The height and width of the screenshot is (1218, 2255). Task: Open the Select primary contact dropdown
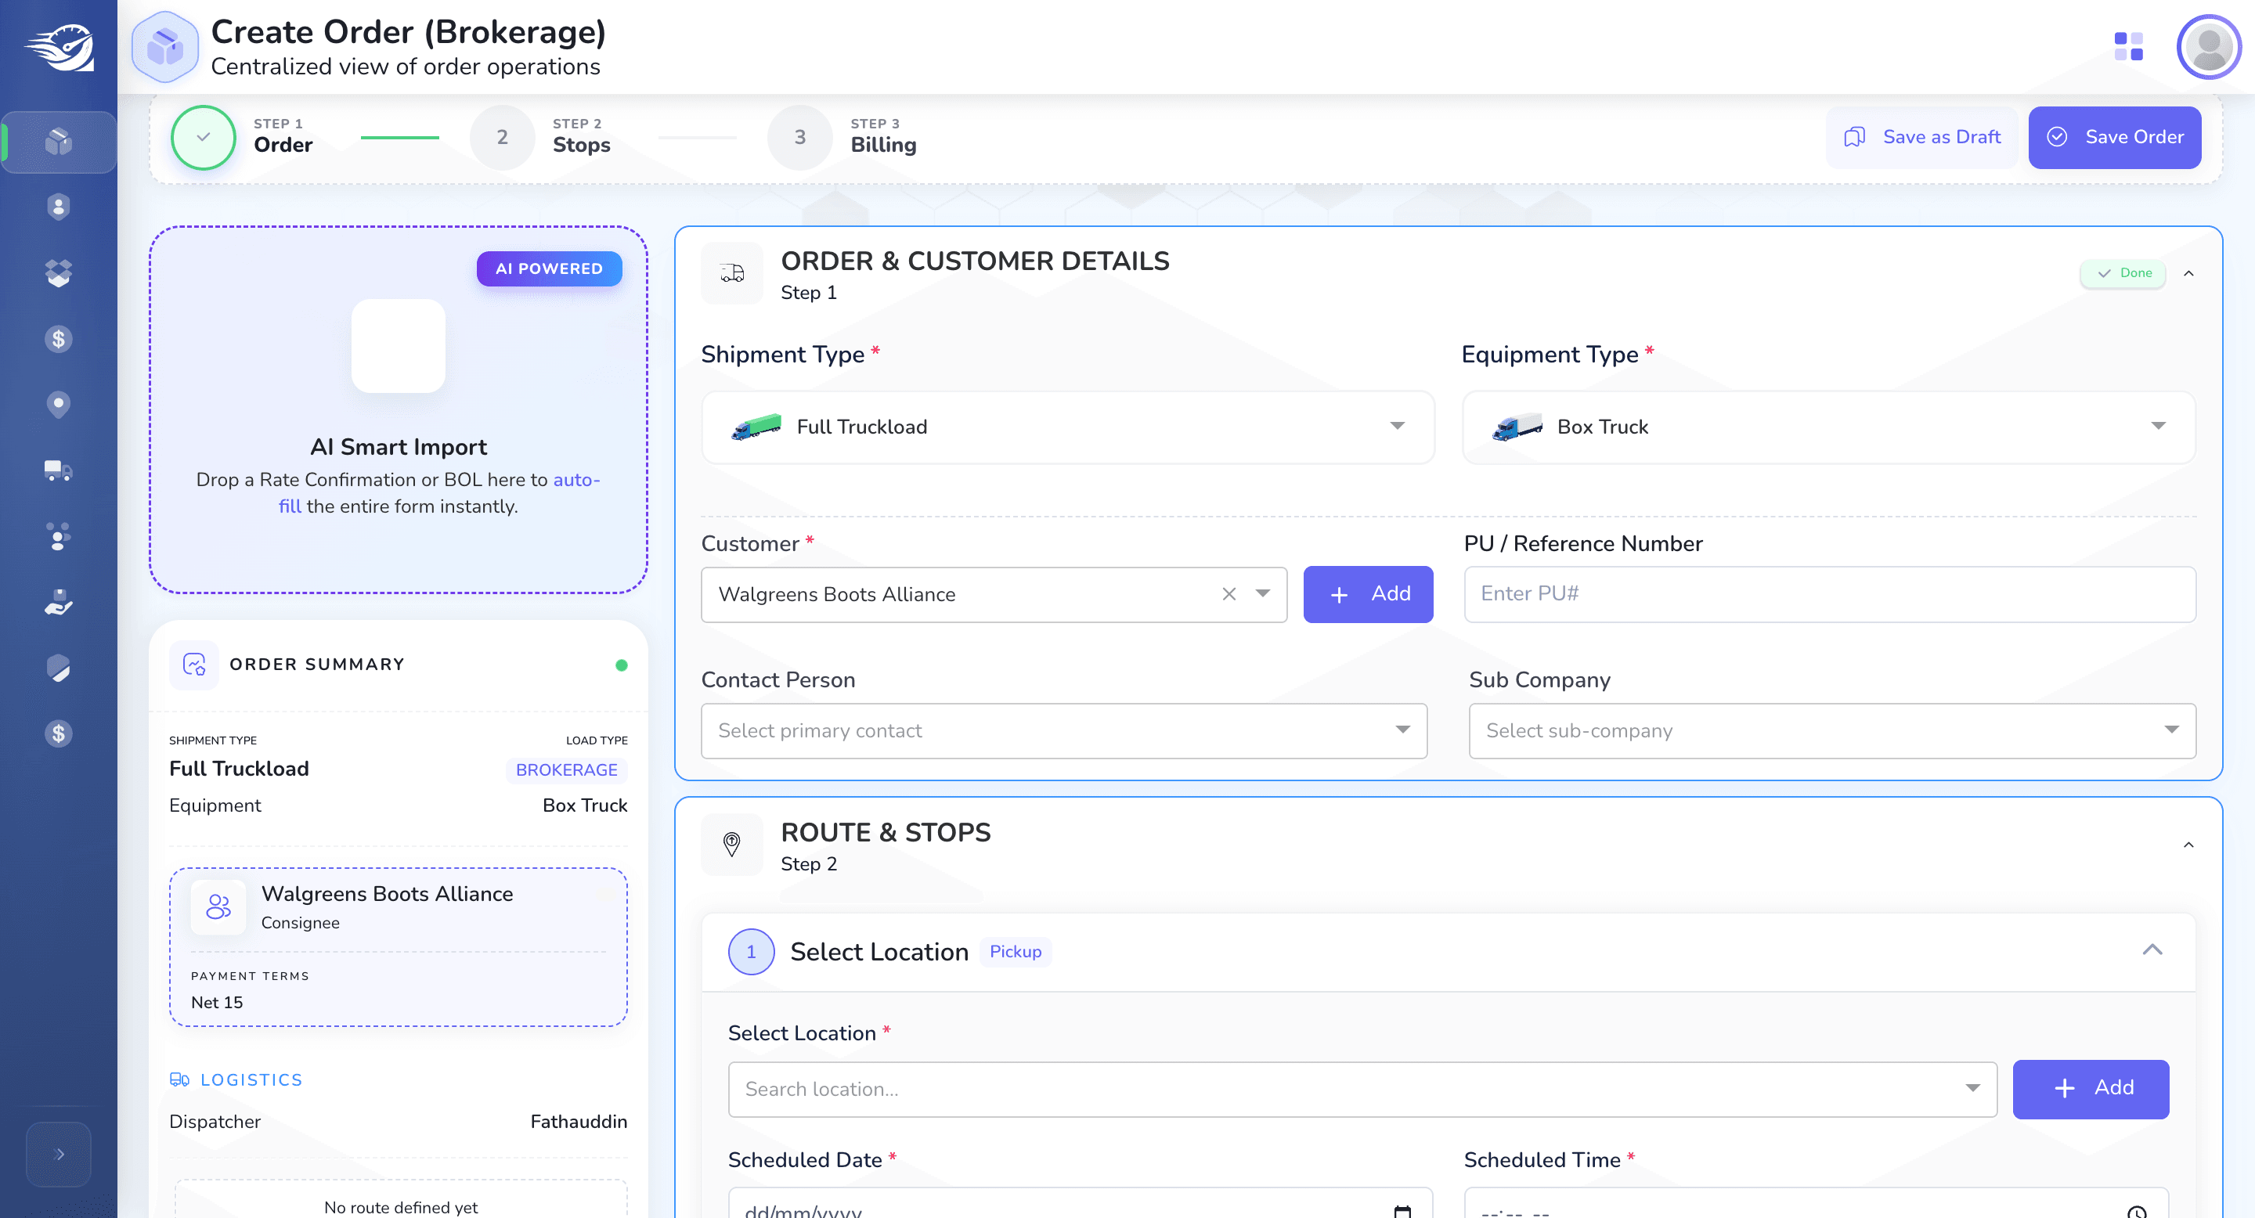[1063, 730]
